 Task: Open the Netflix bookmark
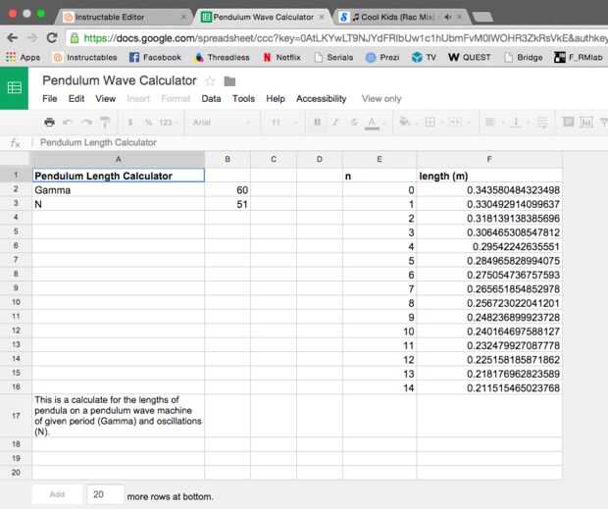[281, 58]
